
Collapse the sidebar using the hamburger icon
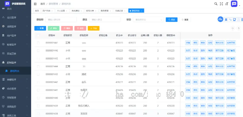tap(35, 4)
